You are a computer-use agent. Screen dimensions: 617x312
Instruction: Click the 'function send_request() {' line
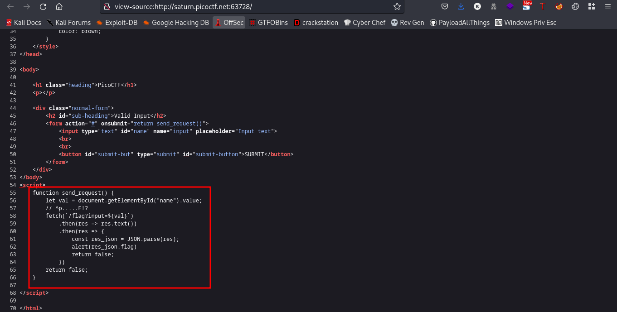click(73, 193)
